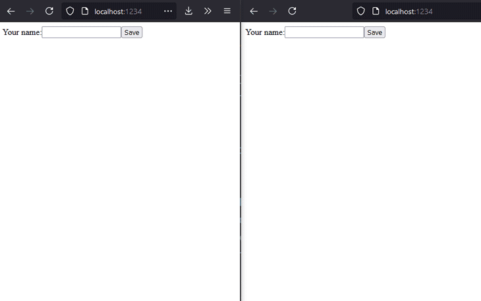Screen dimensions: 481x301
Task: Open page actions three-dot menu in left browser
Action: tap(168, 11)
